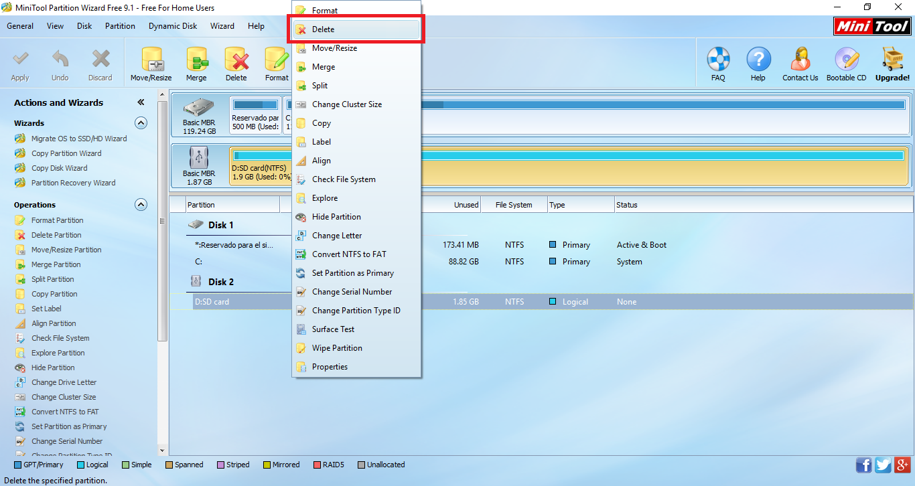Screen dimensions: 915x486
Task: Open Properties from context menu
Action: coord(356,367)
